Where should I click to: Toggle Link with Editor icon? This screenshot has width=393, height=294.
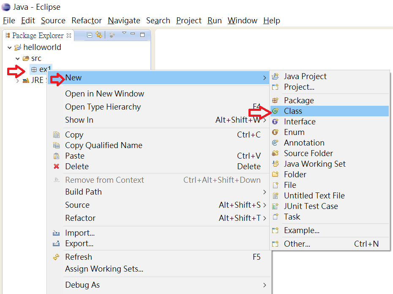pos(99,35)
